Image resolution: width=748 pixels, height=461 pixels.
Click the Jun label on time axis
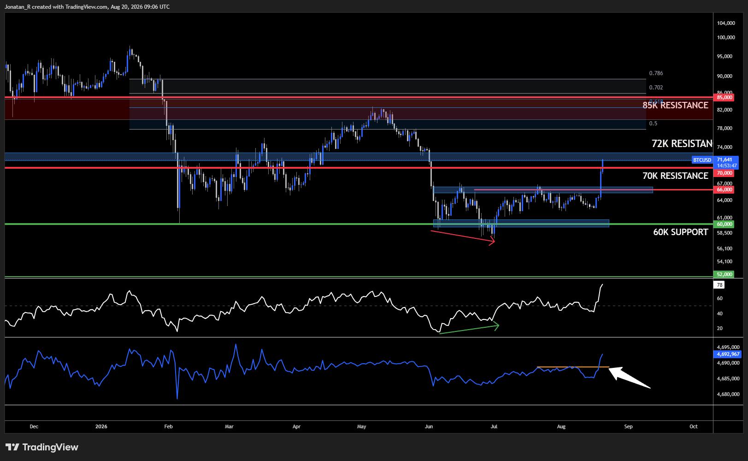pos(429,426)
